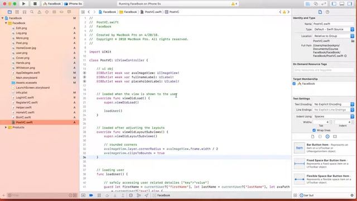Choose the iPhone 5s run destination
Image resolution: width=357 pixels, height=201 pixels.
(73, 4)
